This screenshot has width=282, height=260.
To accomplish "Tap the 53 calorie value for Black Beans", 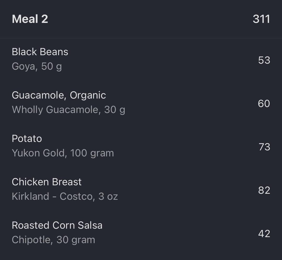I will [264, 60].
